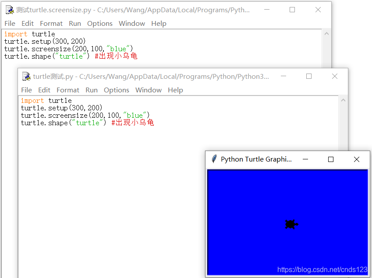This screenshot has height=278, width=372.
Task: Click the scroll-up arrow in 测试turtle.screensize.py editor
Action: pyautogui.click(x=326, y=33)
